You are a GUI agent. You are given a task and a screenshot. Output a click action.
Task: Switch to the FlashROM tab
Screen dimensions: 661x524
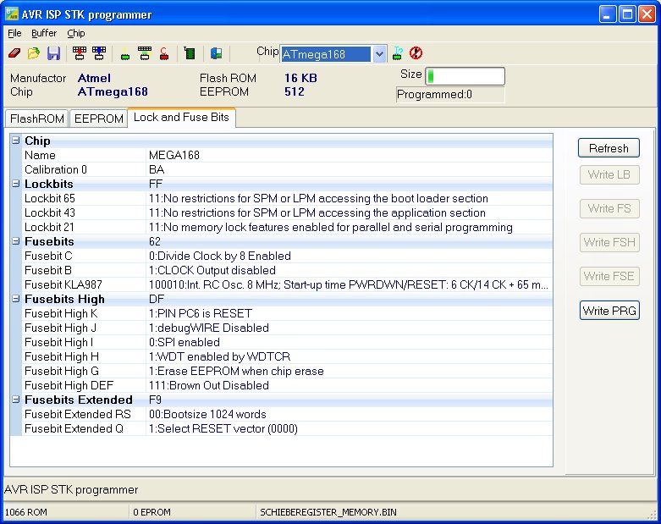point(36,119)
